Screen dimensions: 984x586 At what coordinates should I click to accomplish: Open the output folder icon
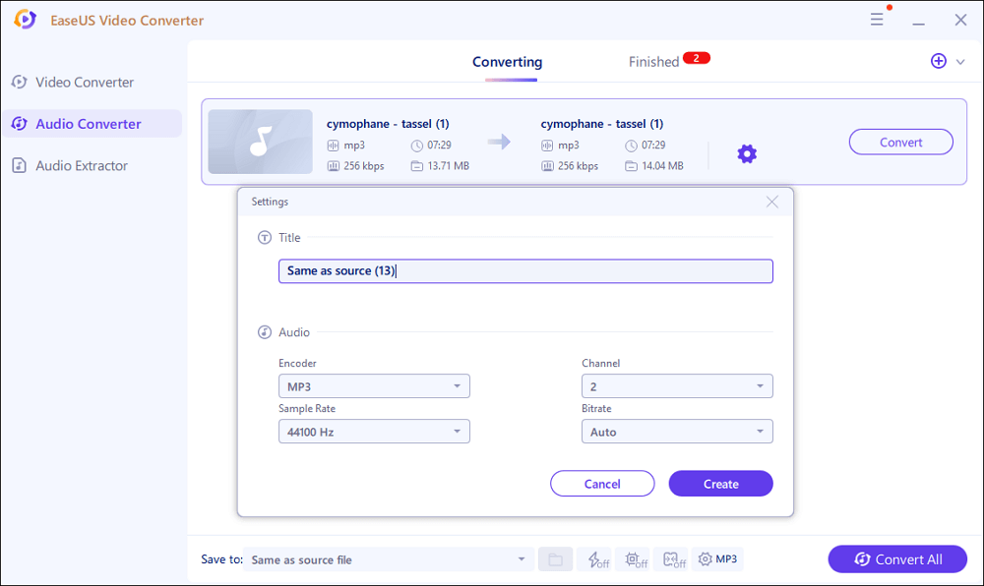[x=555, y=559]
